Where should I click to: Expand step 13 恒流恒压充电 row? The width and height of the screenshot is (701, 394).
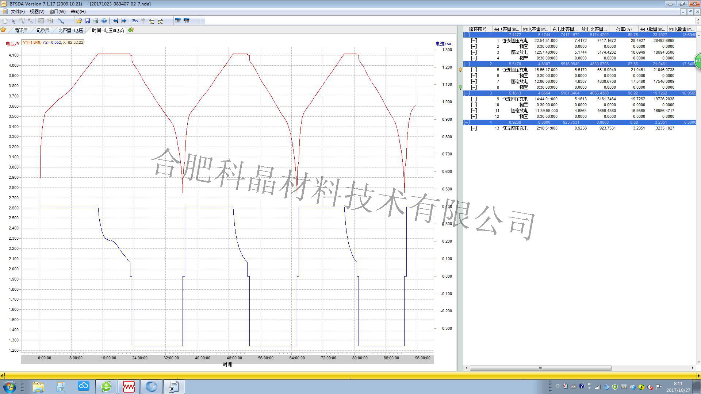pos(474,128)
